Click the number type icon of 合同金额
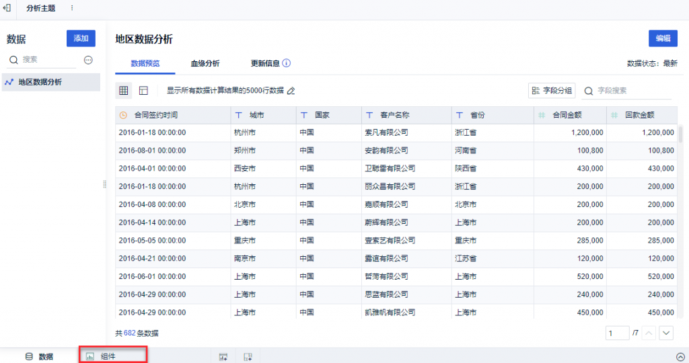The image size is (689, 363). click(x=542, y=115)
